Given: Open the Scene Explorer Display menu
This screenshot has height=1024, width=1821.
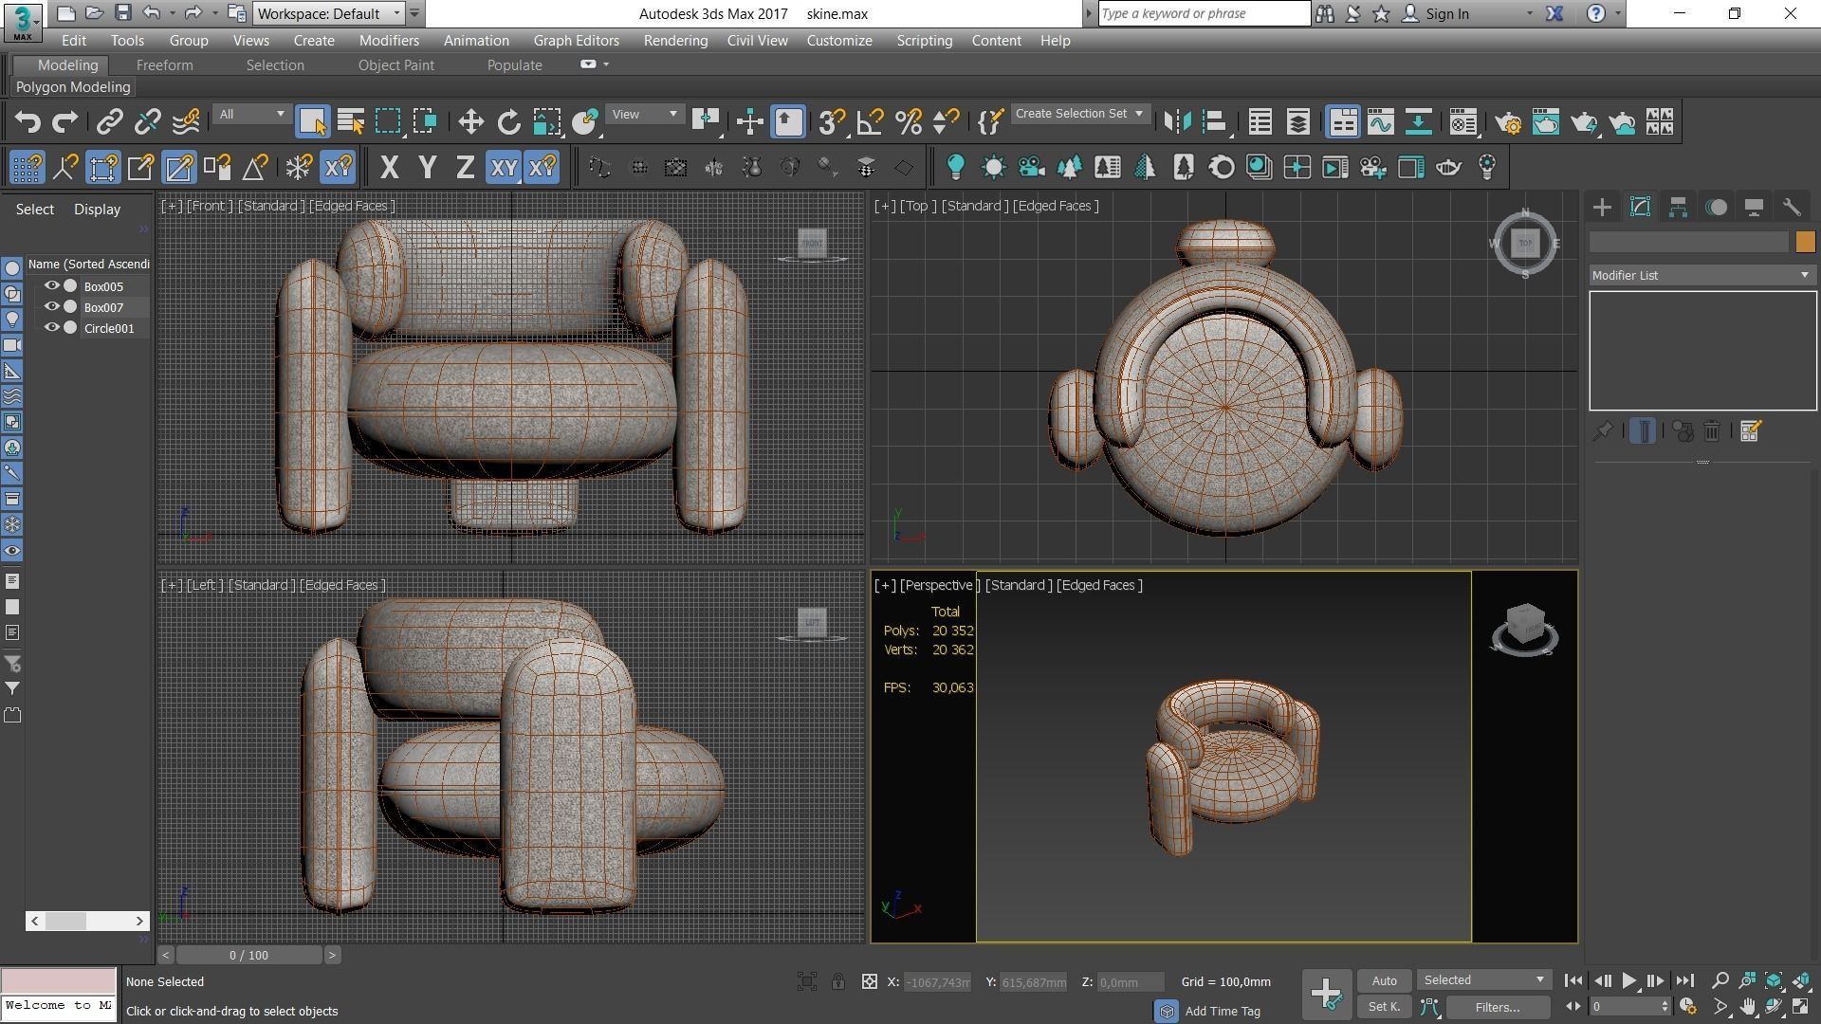Looking at the screenshot, I should tap(97, 210).
